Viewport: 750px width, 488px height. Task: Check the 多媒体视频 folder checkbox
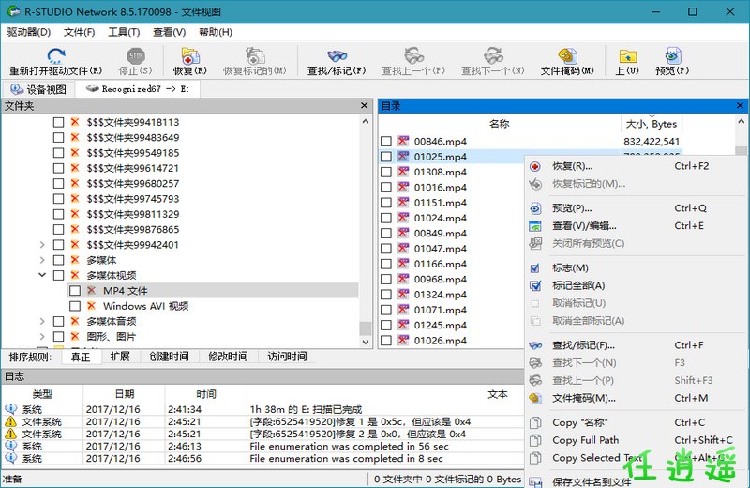click(x=58, y=275)
